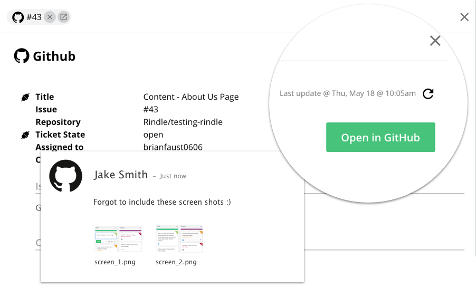476x297 pixels.
Task: Click the 'Repository' field label
Action: pos(58,122)
